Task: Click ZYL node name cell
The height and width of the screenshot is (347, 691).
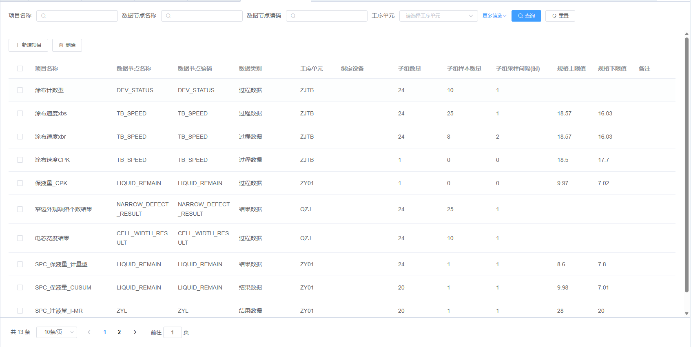Action: click(122, 311)
